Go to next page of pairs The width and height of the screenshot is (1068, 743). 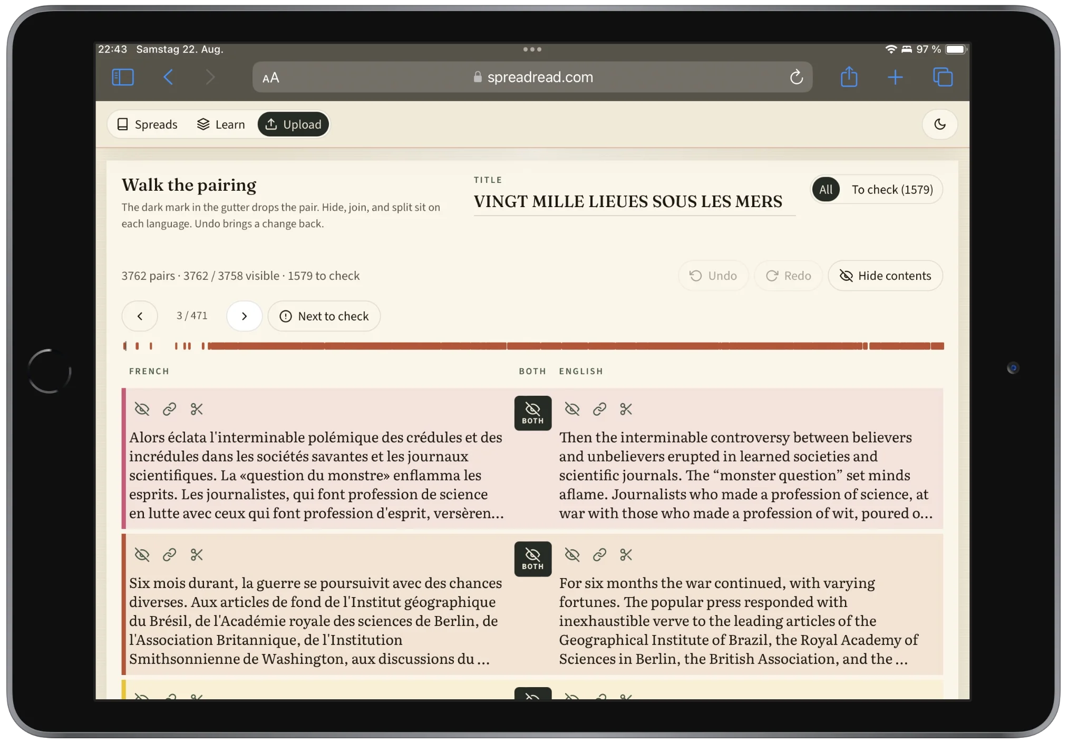point(244,316)
